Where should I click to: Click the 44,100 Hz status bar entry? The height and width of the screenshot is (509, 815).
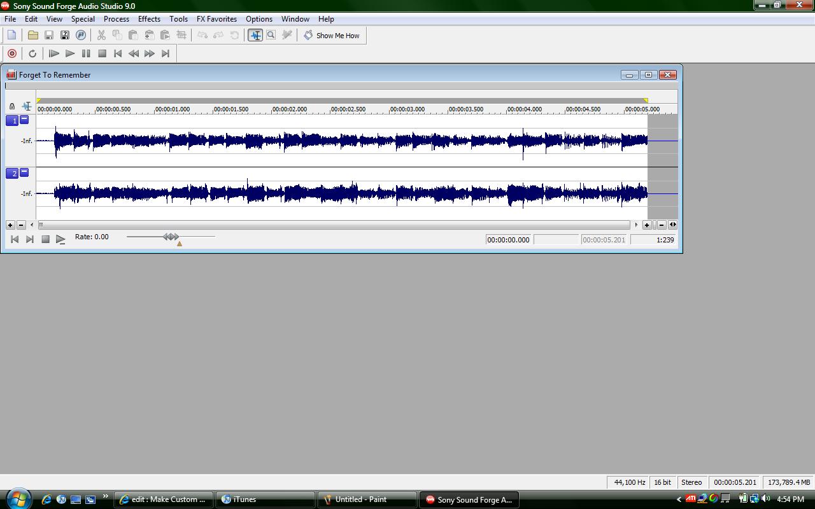pyautogui.click(x=629, y=482)
